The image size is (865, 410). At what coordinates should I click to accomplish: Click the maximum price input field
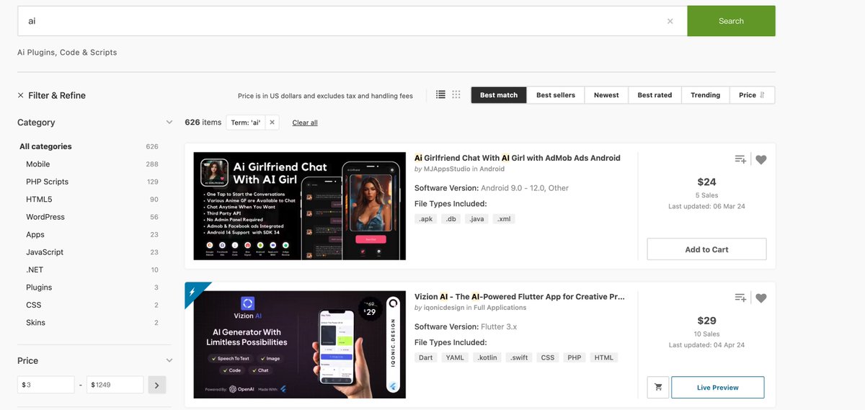(x=115, y=385)
